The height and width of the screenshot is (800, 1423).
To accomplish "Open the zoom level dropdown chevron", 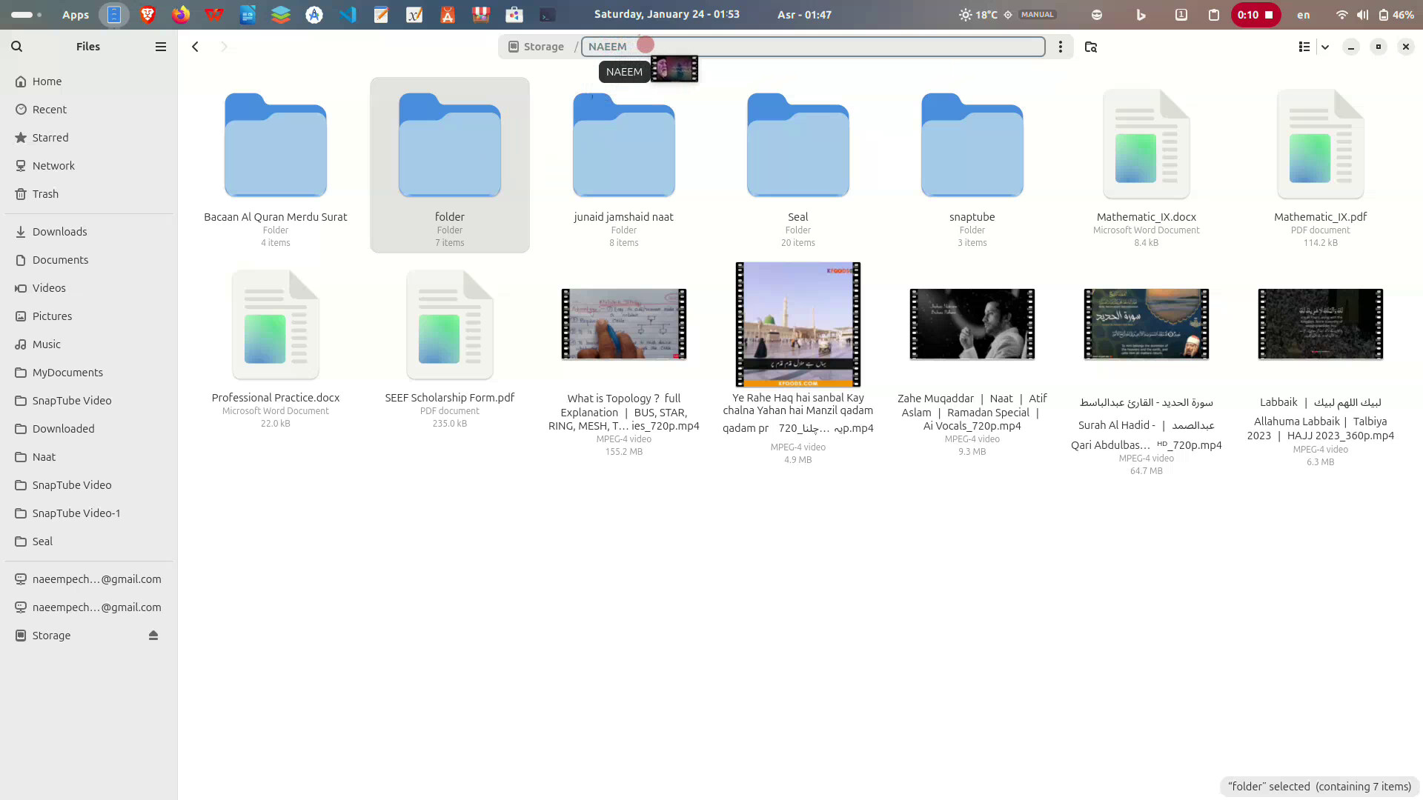I will click(x=1326, y=47).
